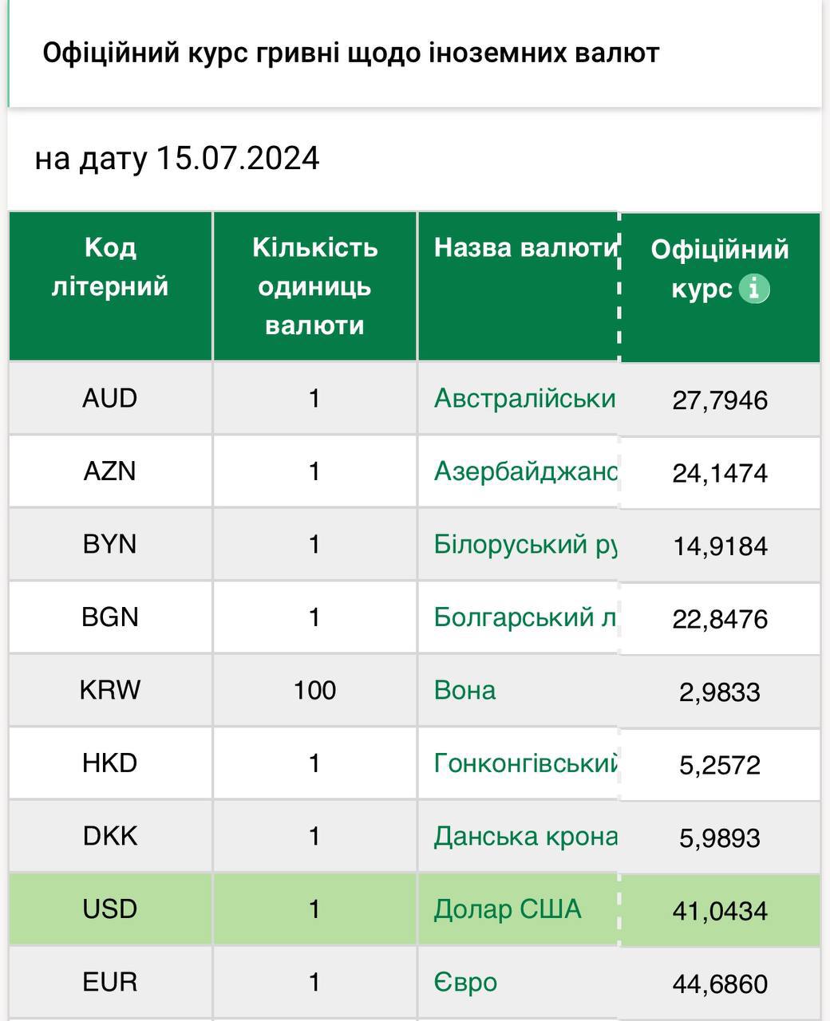The height and width of the screenshot is (1021, 830).
Task: Open the Азербайджанський манат currency link
Action: 524,471
